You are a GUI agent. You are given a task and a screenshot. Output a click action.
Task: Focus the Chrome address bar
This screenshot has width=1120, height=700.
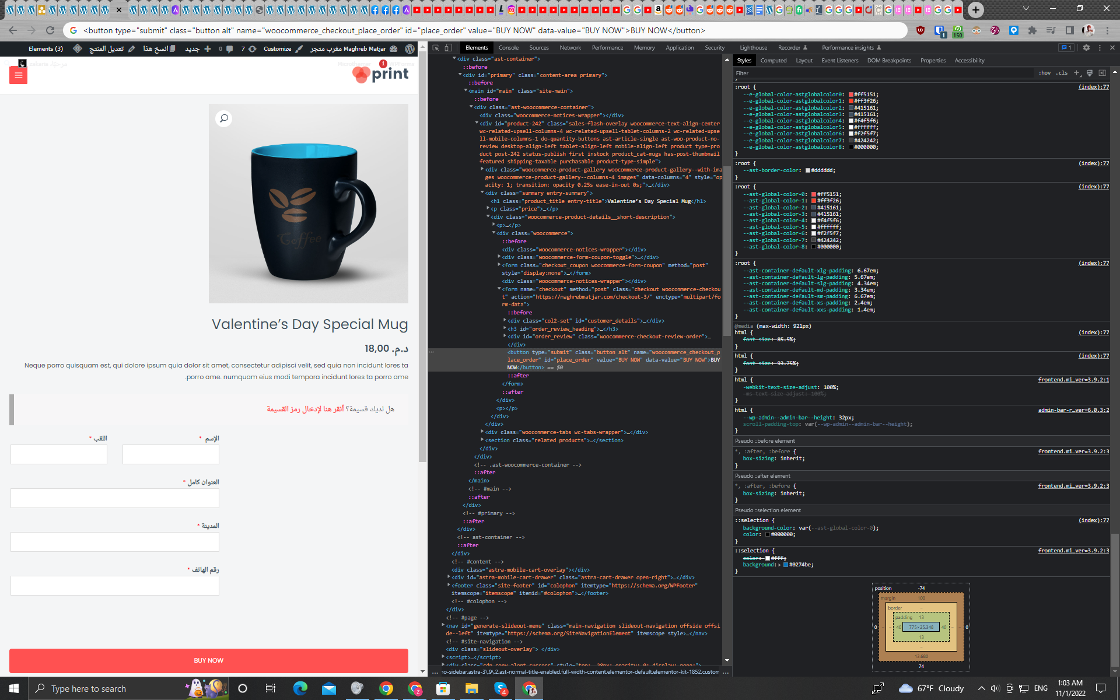(x=484, y=30)
